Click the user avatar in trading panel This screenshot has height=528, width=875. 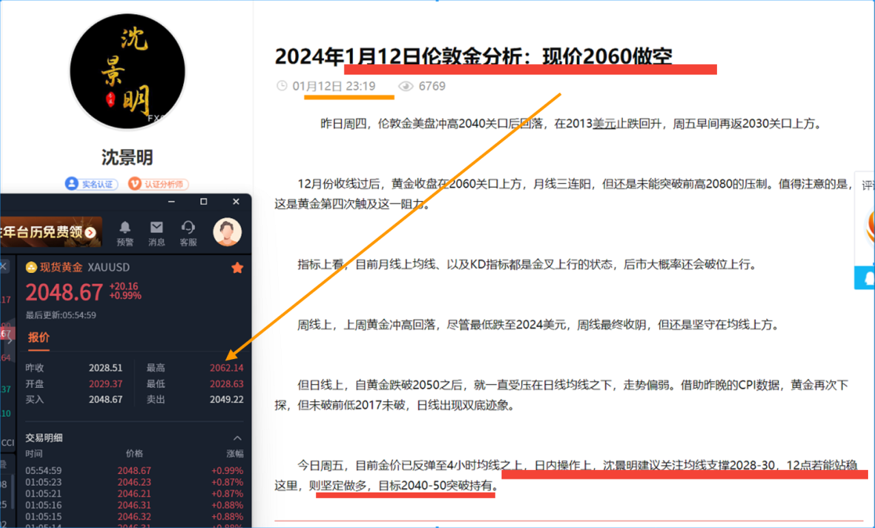pyautogui.click(x=227, y=233)
